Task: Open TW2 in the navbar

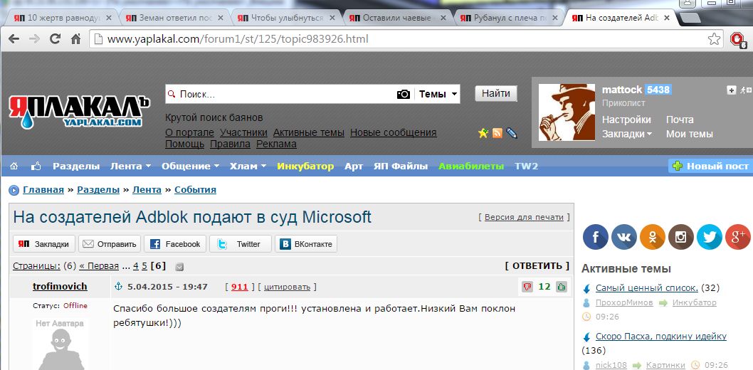Action: click(x=527, y=166)
